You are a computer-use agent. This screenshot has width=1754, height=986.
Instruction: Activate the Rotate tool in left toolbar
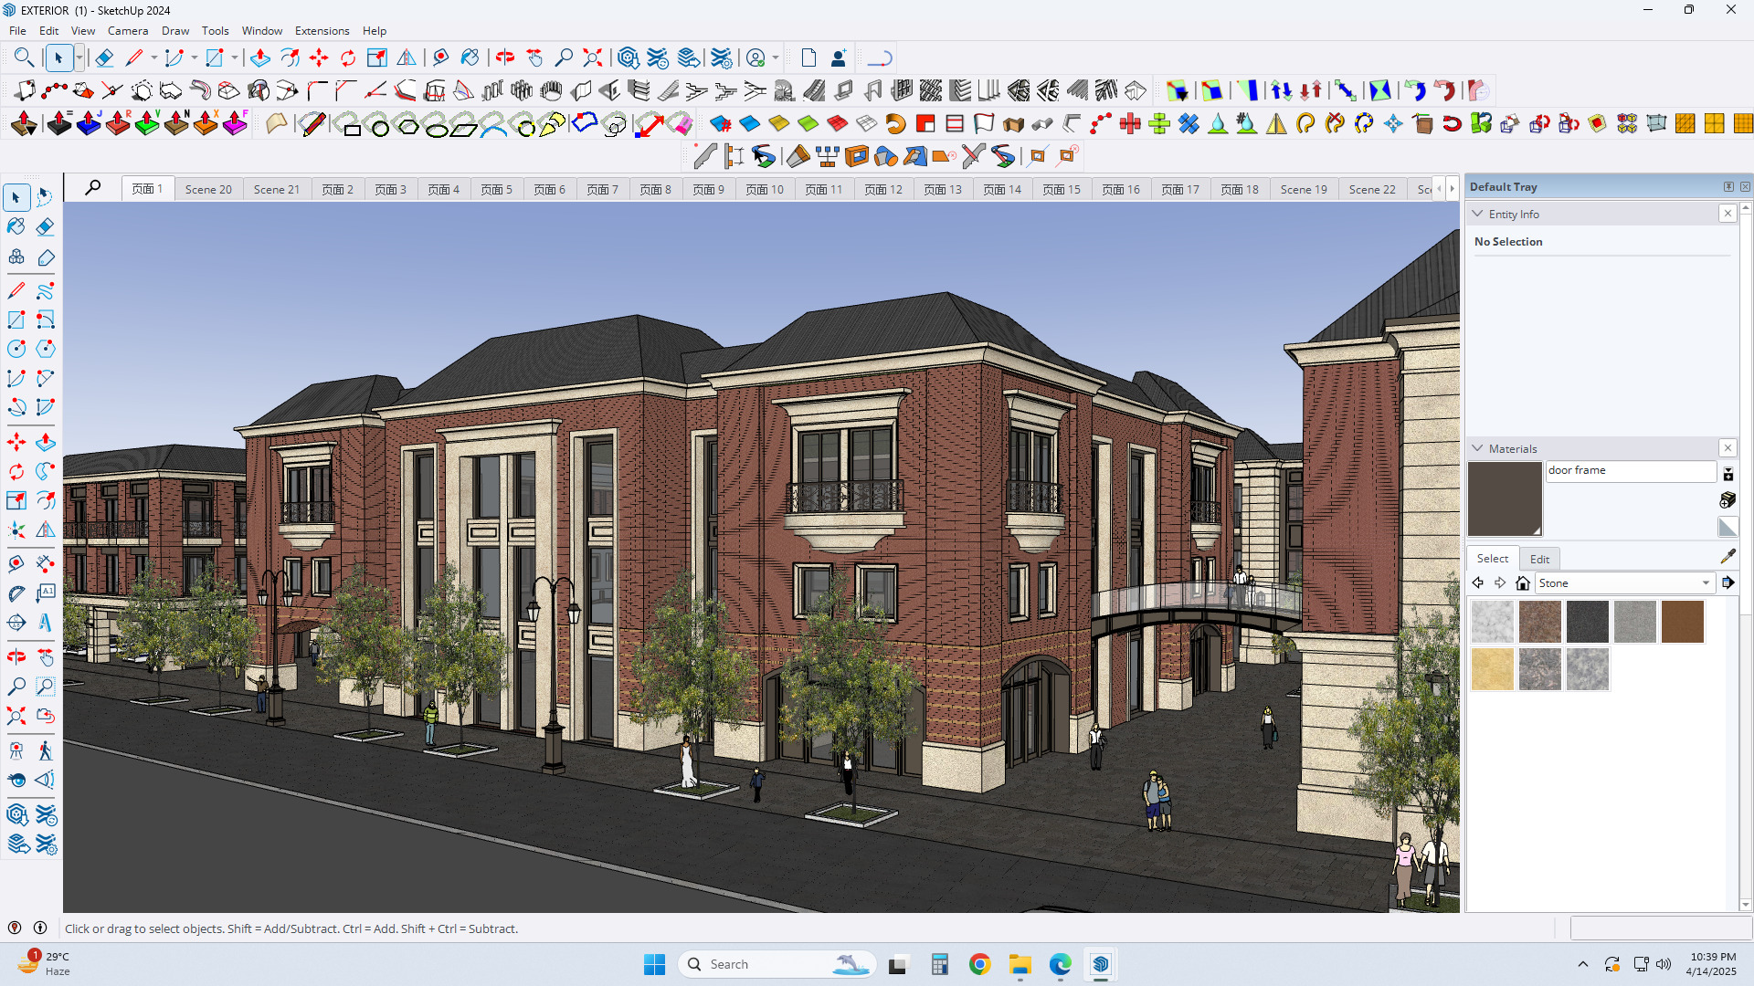16,472
